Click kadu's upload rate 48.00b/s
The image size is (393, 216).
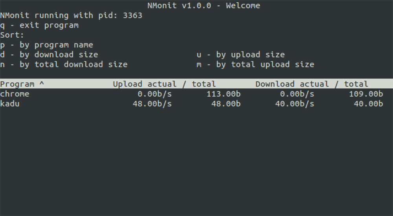(152, 104)
